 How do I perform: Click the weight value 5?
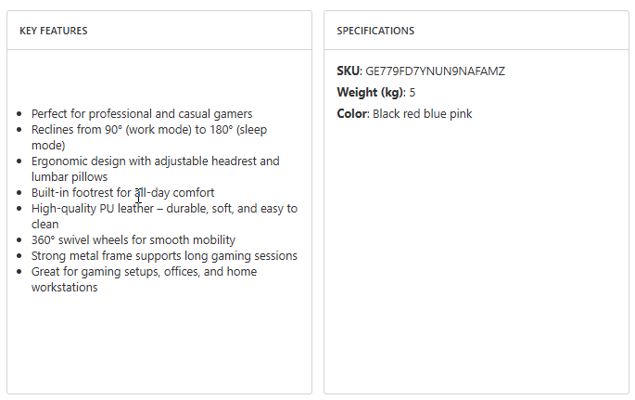click(413, 93)
